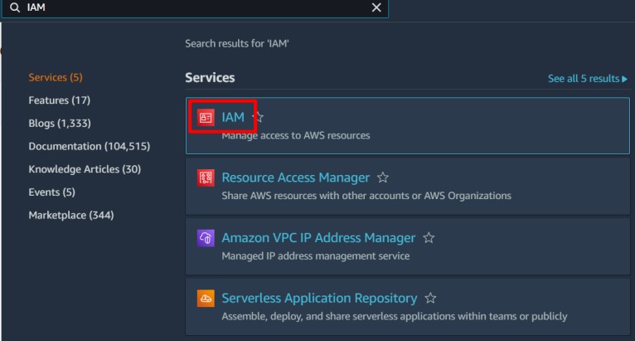The image size is (635, 341).
Task: Select Events (5) category
Action: [52, 192]
